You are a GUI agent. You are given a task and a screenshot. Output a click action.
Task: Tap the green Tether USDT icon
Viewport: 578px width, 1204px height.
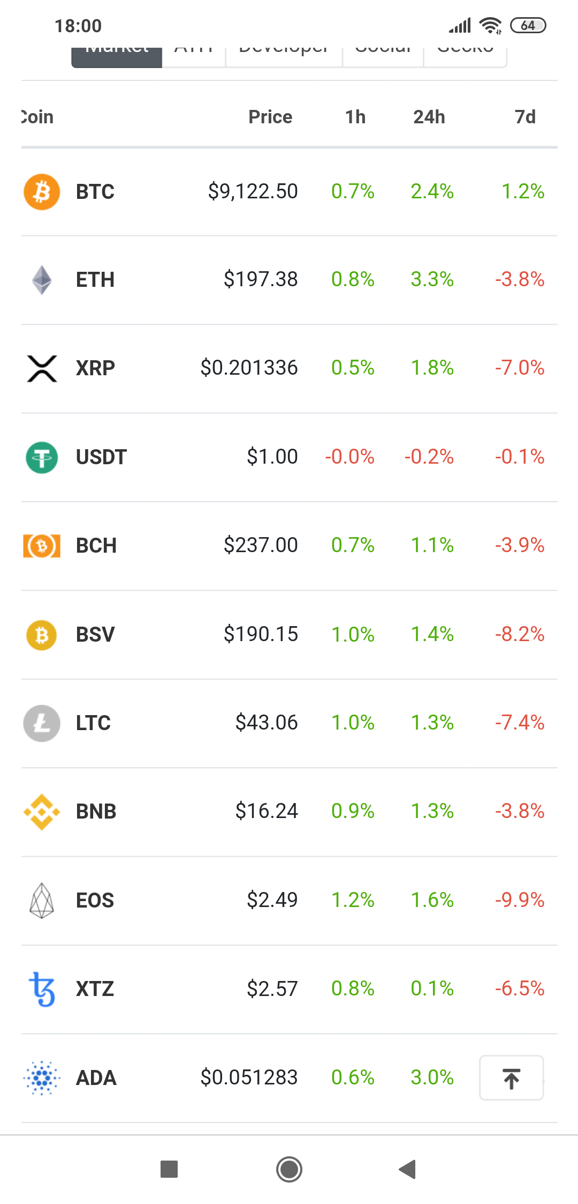[42, 457]
